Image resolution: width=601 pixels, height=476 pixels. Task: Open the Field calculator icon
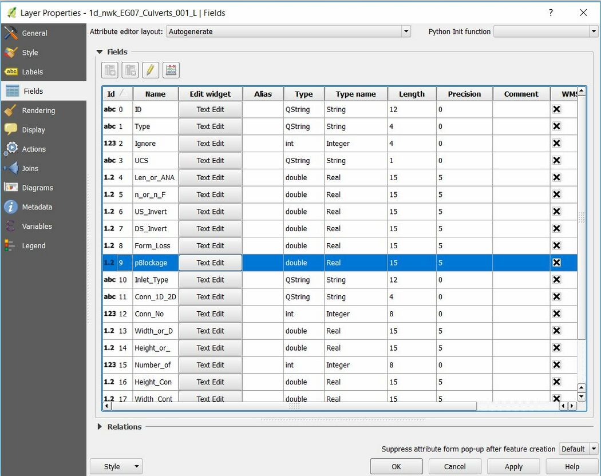pyautogui.click(x=171, y=70)
